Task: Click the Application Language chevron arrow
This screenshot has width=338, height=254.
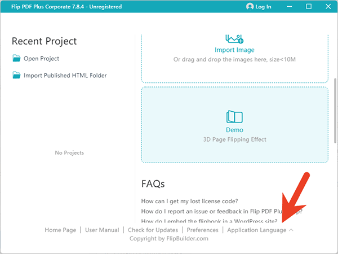Action: 291,230
